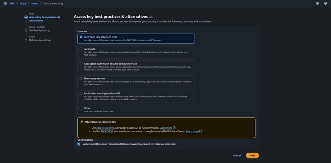Open the hamburger navigation menu
The width and height of the screenshot is (331, 163).
pyautogui.click(x=5, y=3)
